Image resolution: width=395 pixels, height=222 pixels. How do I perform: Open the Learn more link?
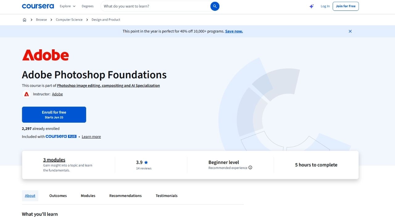(x=91, y=137)
